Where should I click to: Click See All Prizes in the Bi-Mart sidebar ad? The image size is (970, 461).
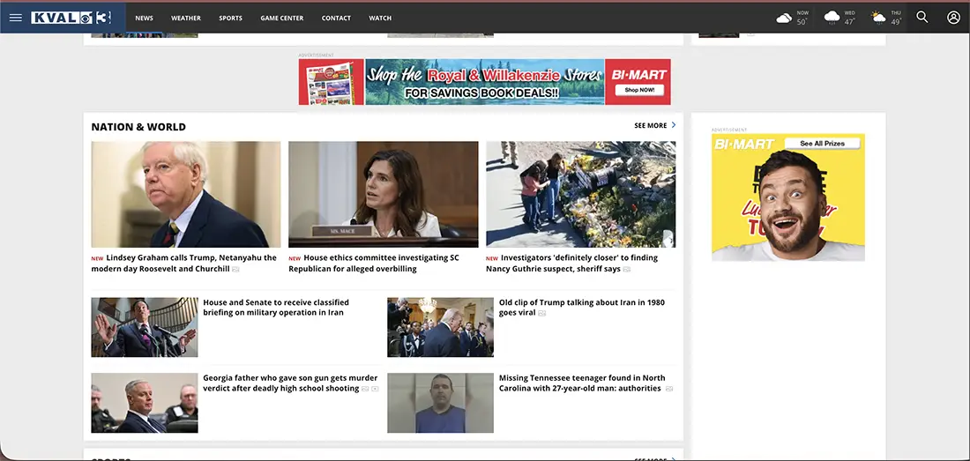822,144
